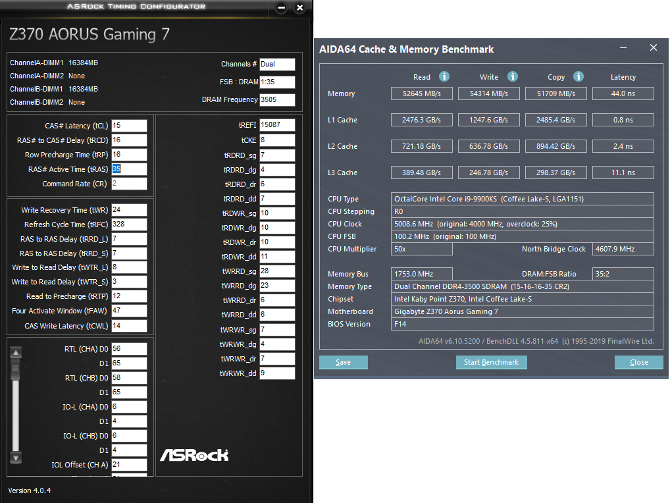
Task: Minimize the ASRock Timing Configurator window
Action: click(281, 8)
